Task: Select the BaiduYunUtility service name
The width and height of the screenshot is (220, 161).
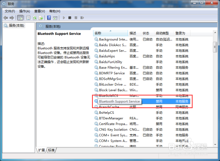Action: 110,62
